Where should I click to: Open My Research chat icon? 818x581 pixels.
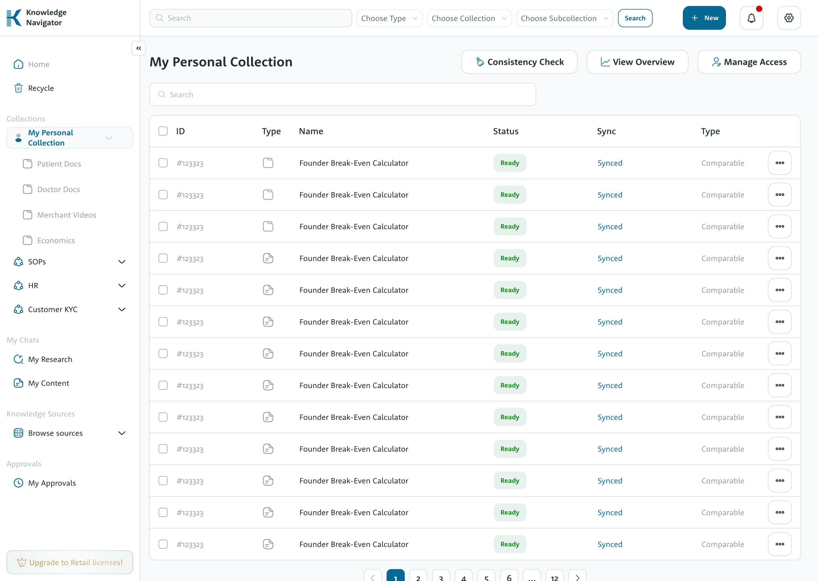(x=18, y=359)
